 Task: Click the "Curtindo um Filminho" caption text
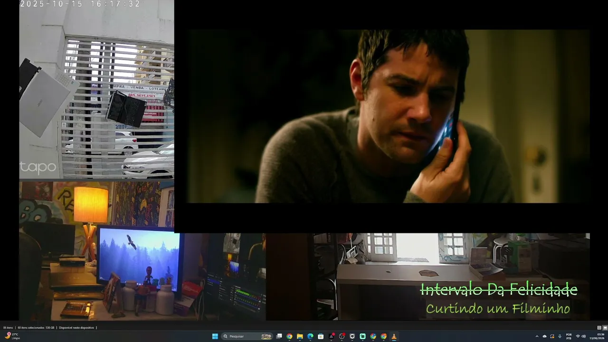498,309
